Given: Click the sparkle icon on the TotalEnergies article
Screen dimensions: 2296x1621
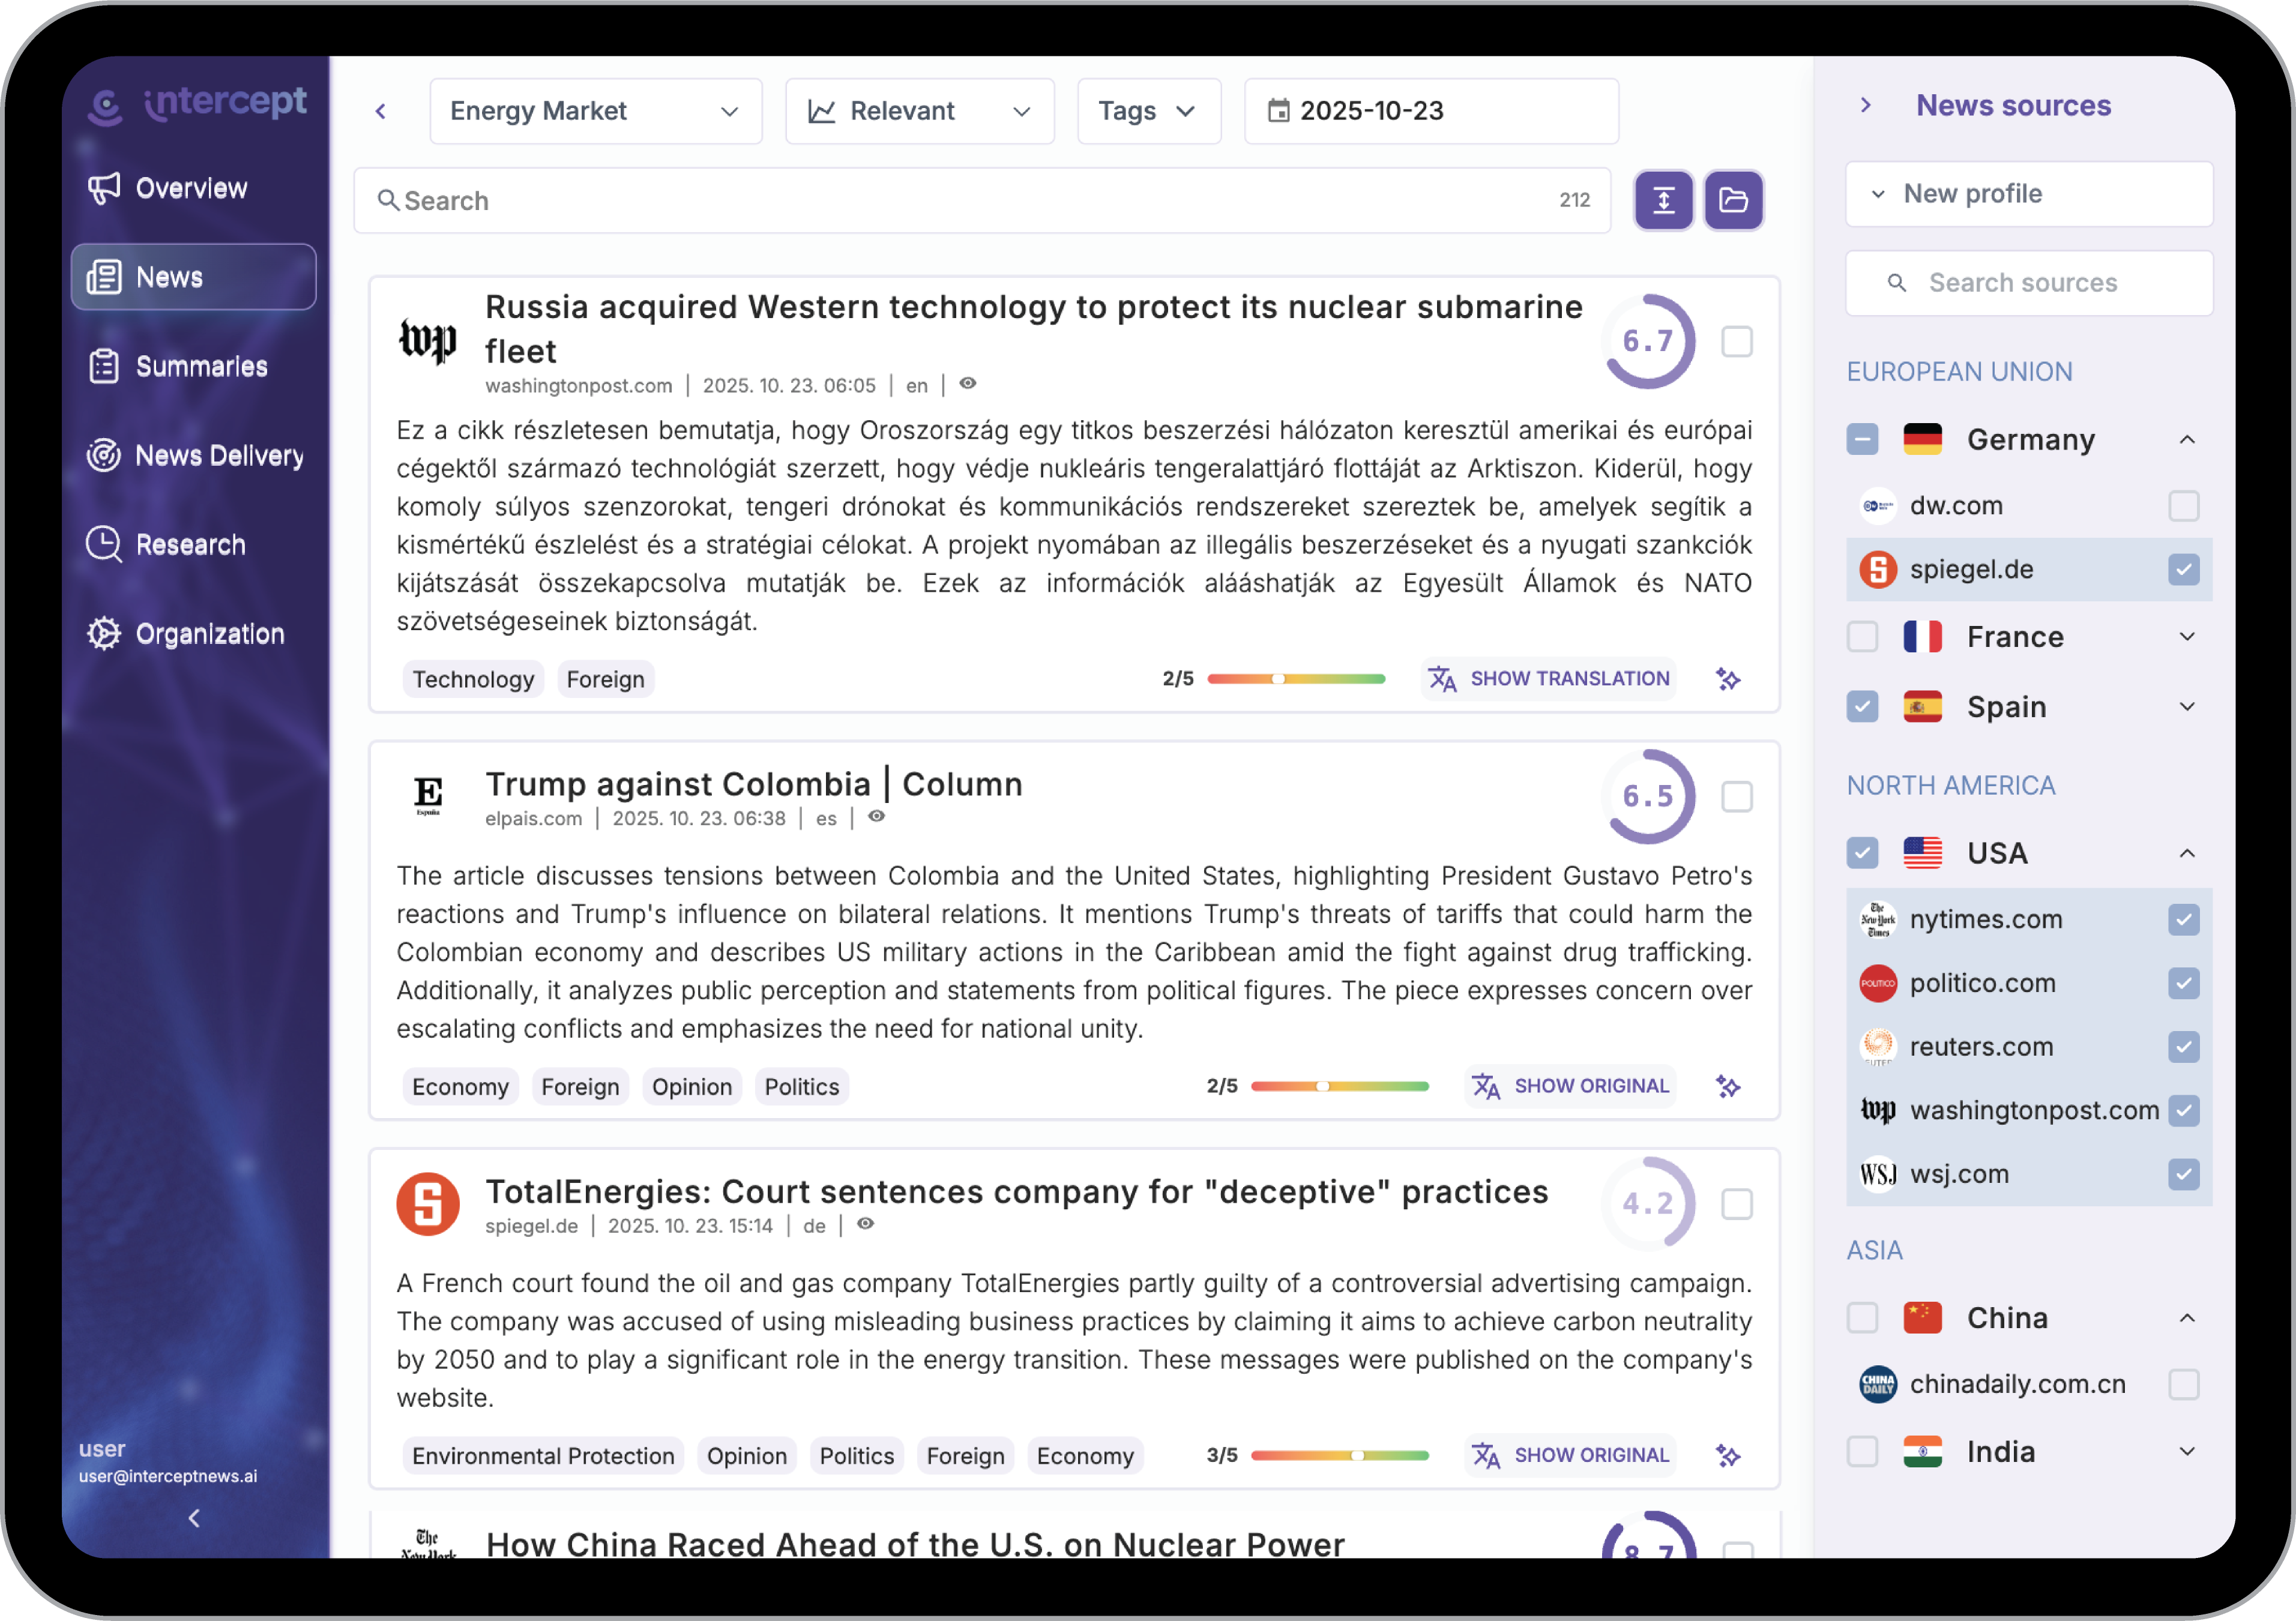Looking at the screenshot, I should 1728,1455.
